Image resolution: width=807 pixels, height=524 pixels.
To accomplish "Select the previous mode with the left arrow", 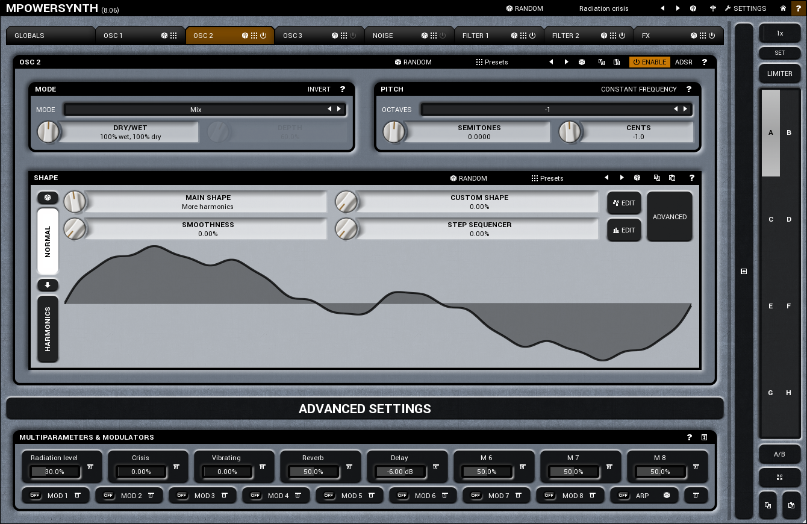I will click(x=329, y=109).
